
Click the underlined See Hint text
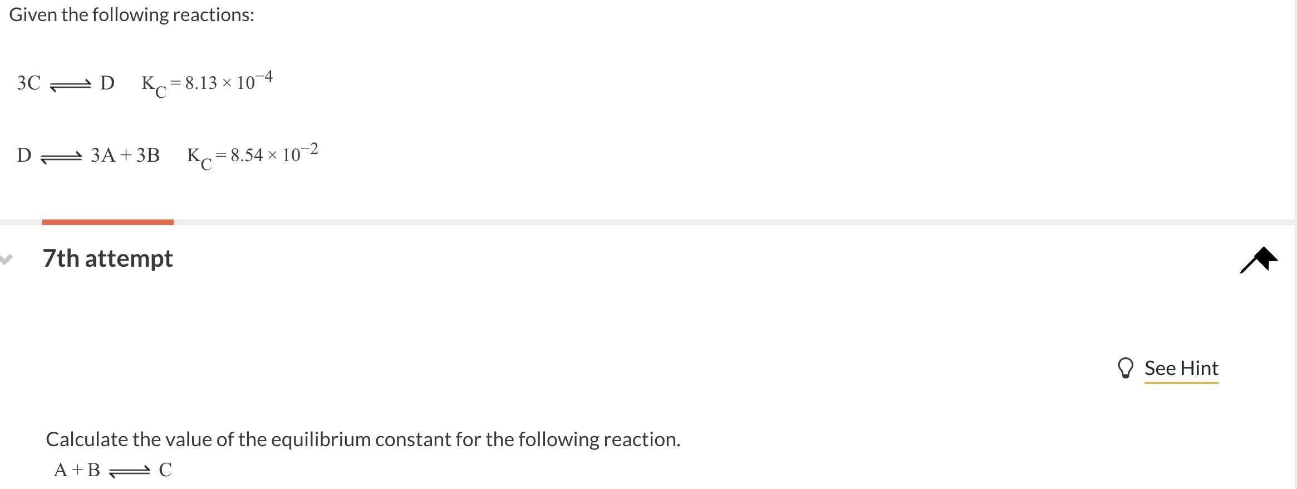click(1181, 368)
